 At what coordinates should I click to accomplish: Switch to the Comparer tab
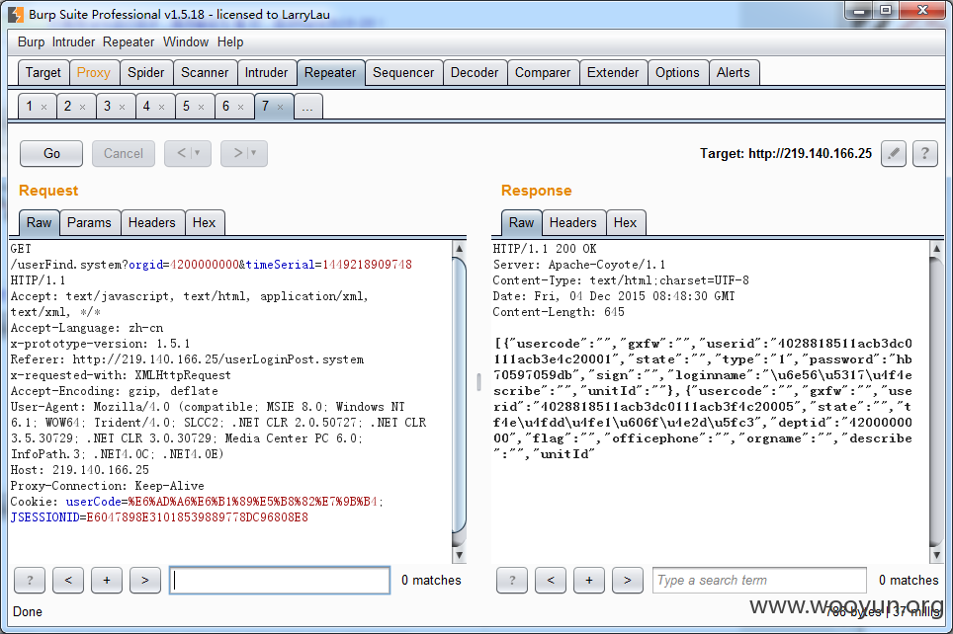pyautogui.click(x=543, y=73)
